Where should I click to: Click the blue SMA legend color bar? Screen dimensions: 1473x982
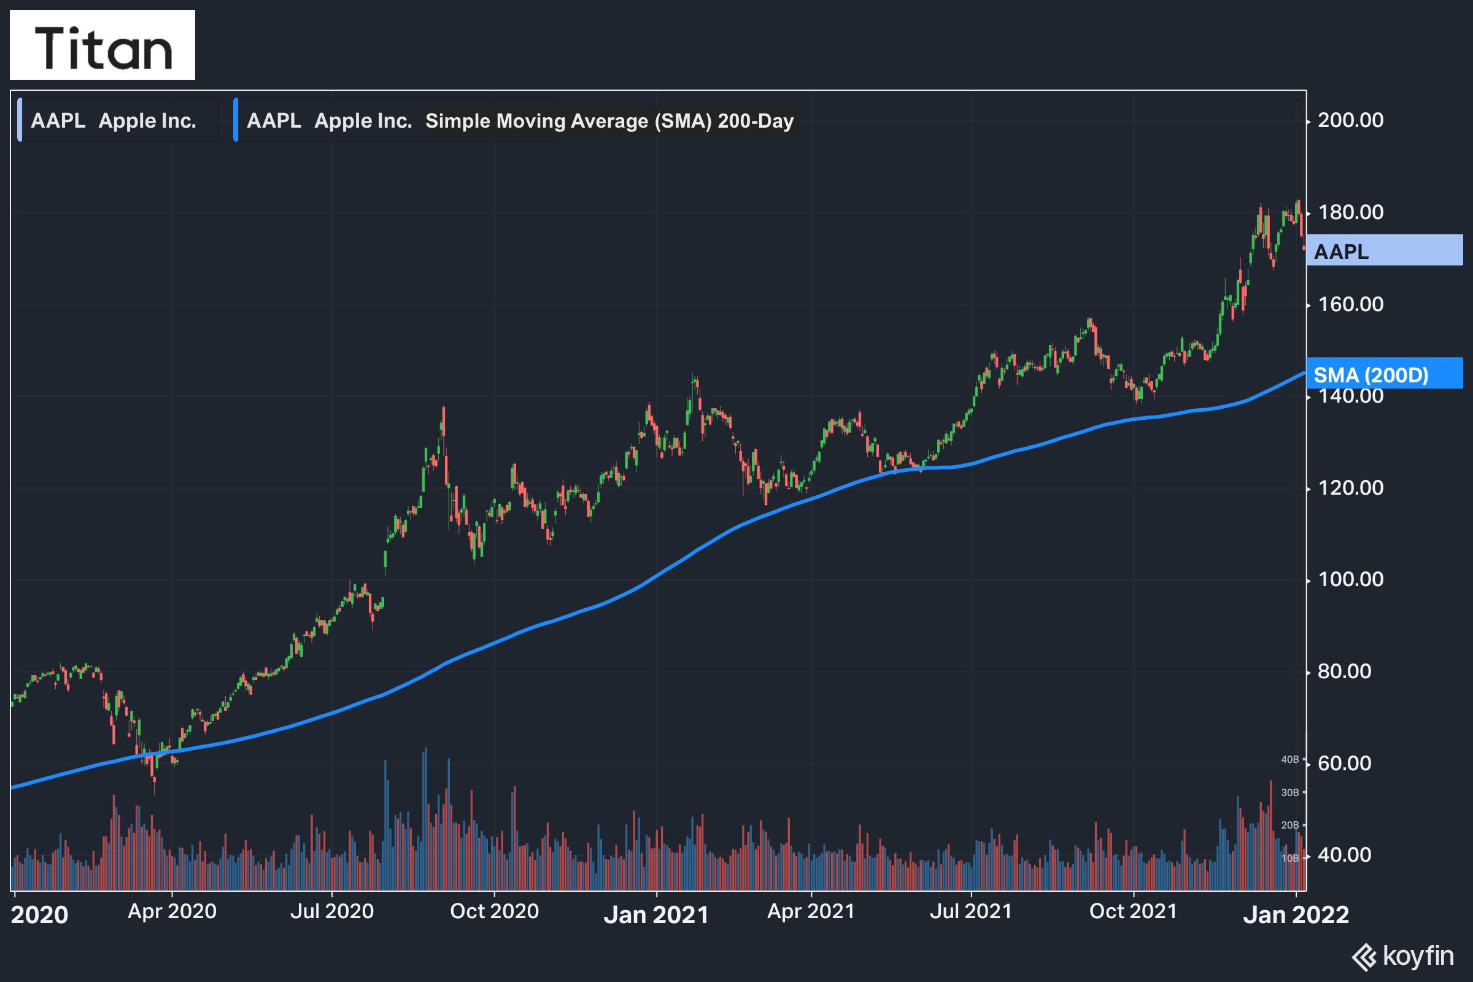(236, 120)
